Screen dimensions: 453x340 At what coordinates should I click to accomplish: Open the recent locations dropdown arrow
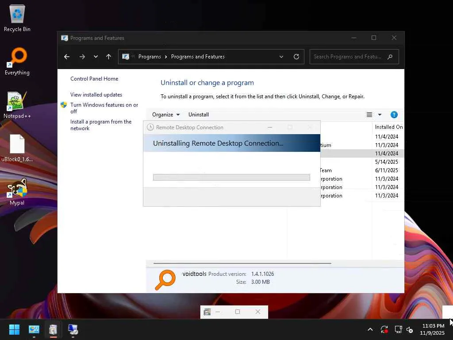[96, 57]
